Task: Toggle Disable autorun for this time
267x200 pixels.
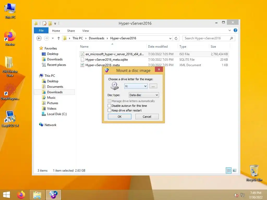Action: pos(109,106)
